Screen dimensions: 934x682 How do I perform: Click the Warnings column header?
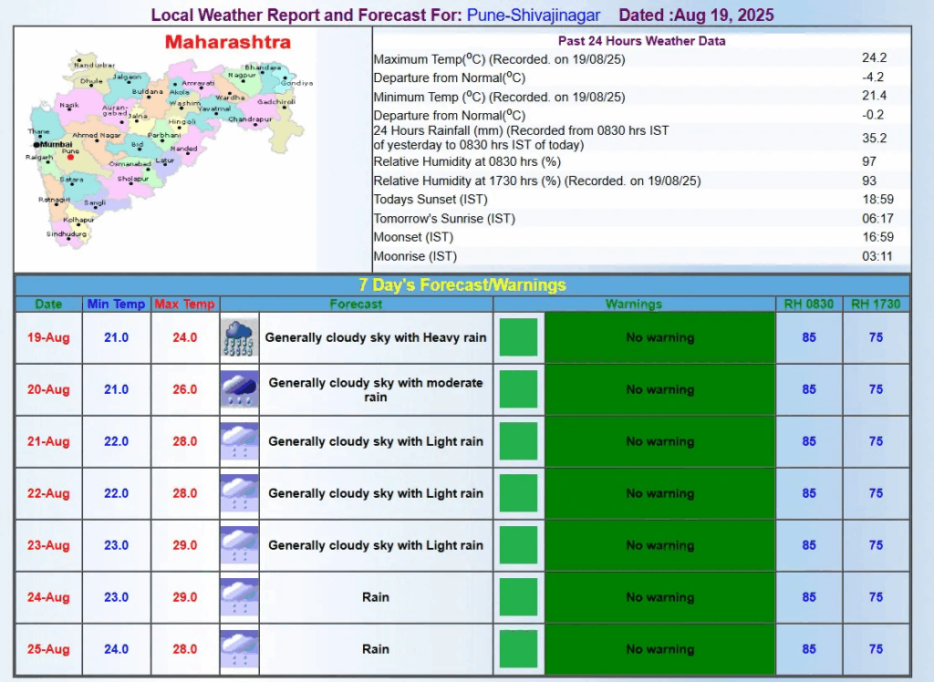[x=634, y=304]
